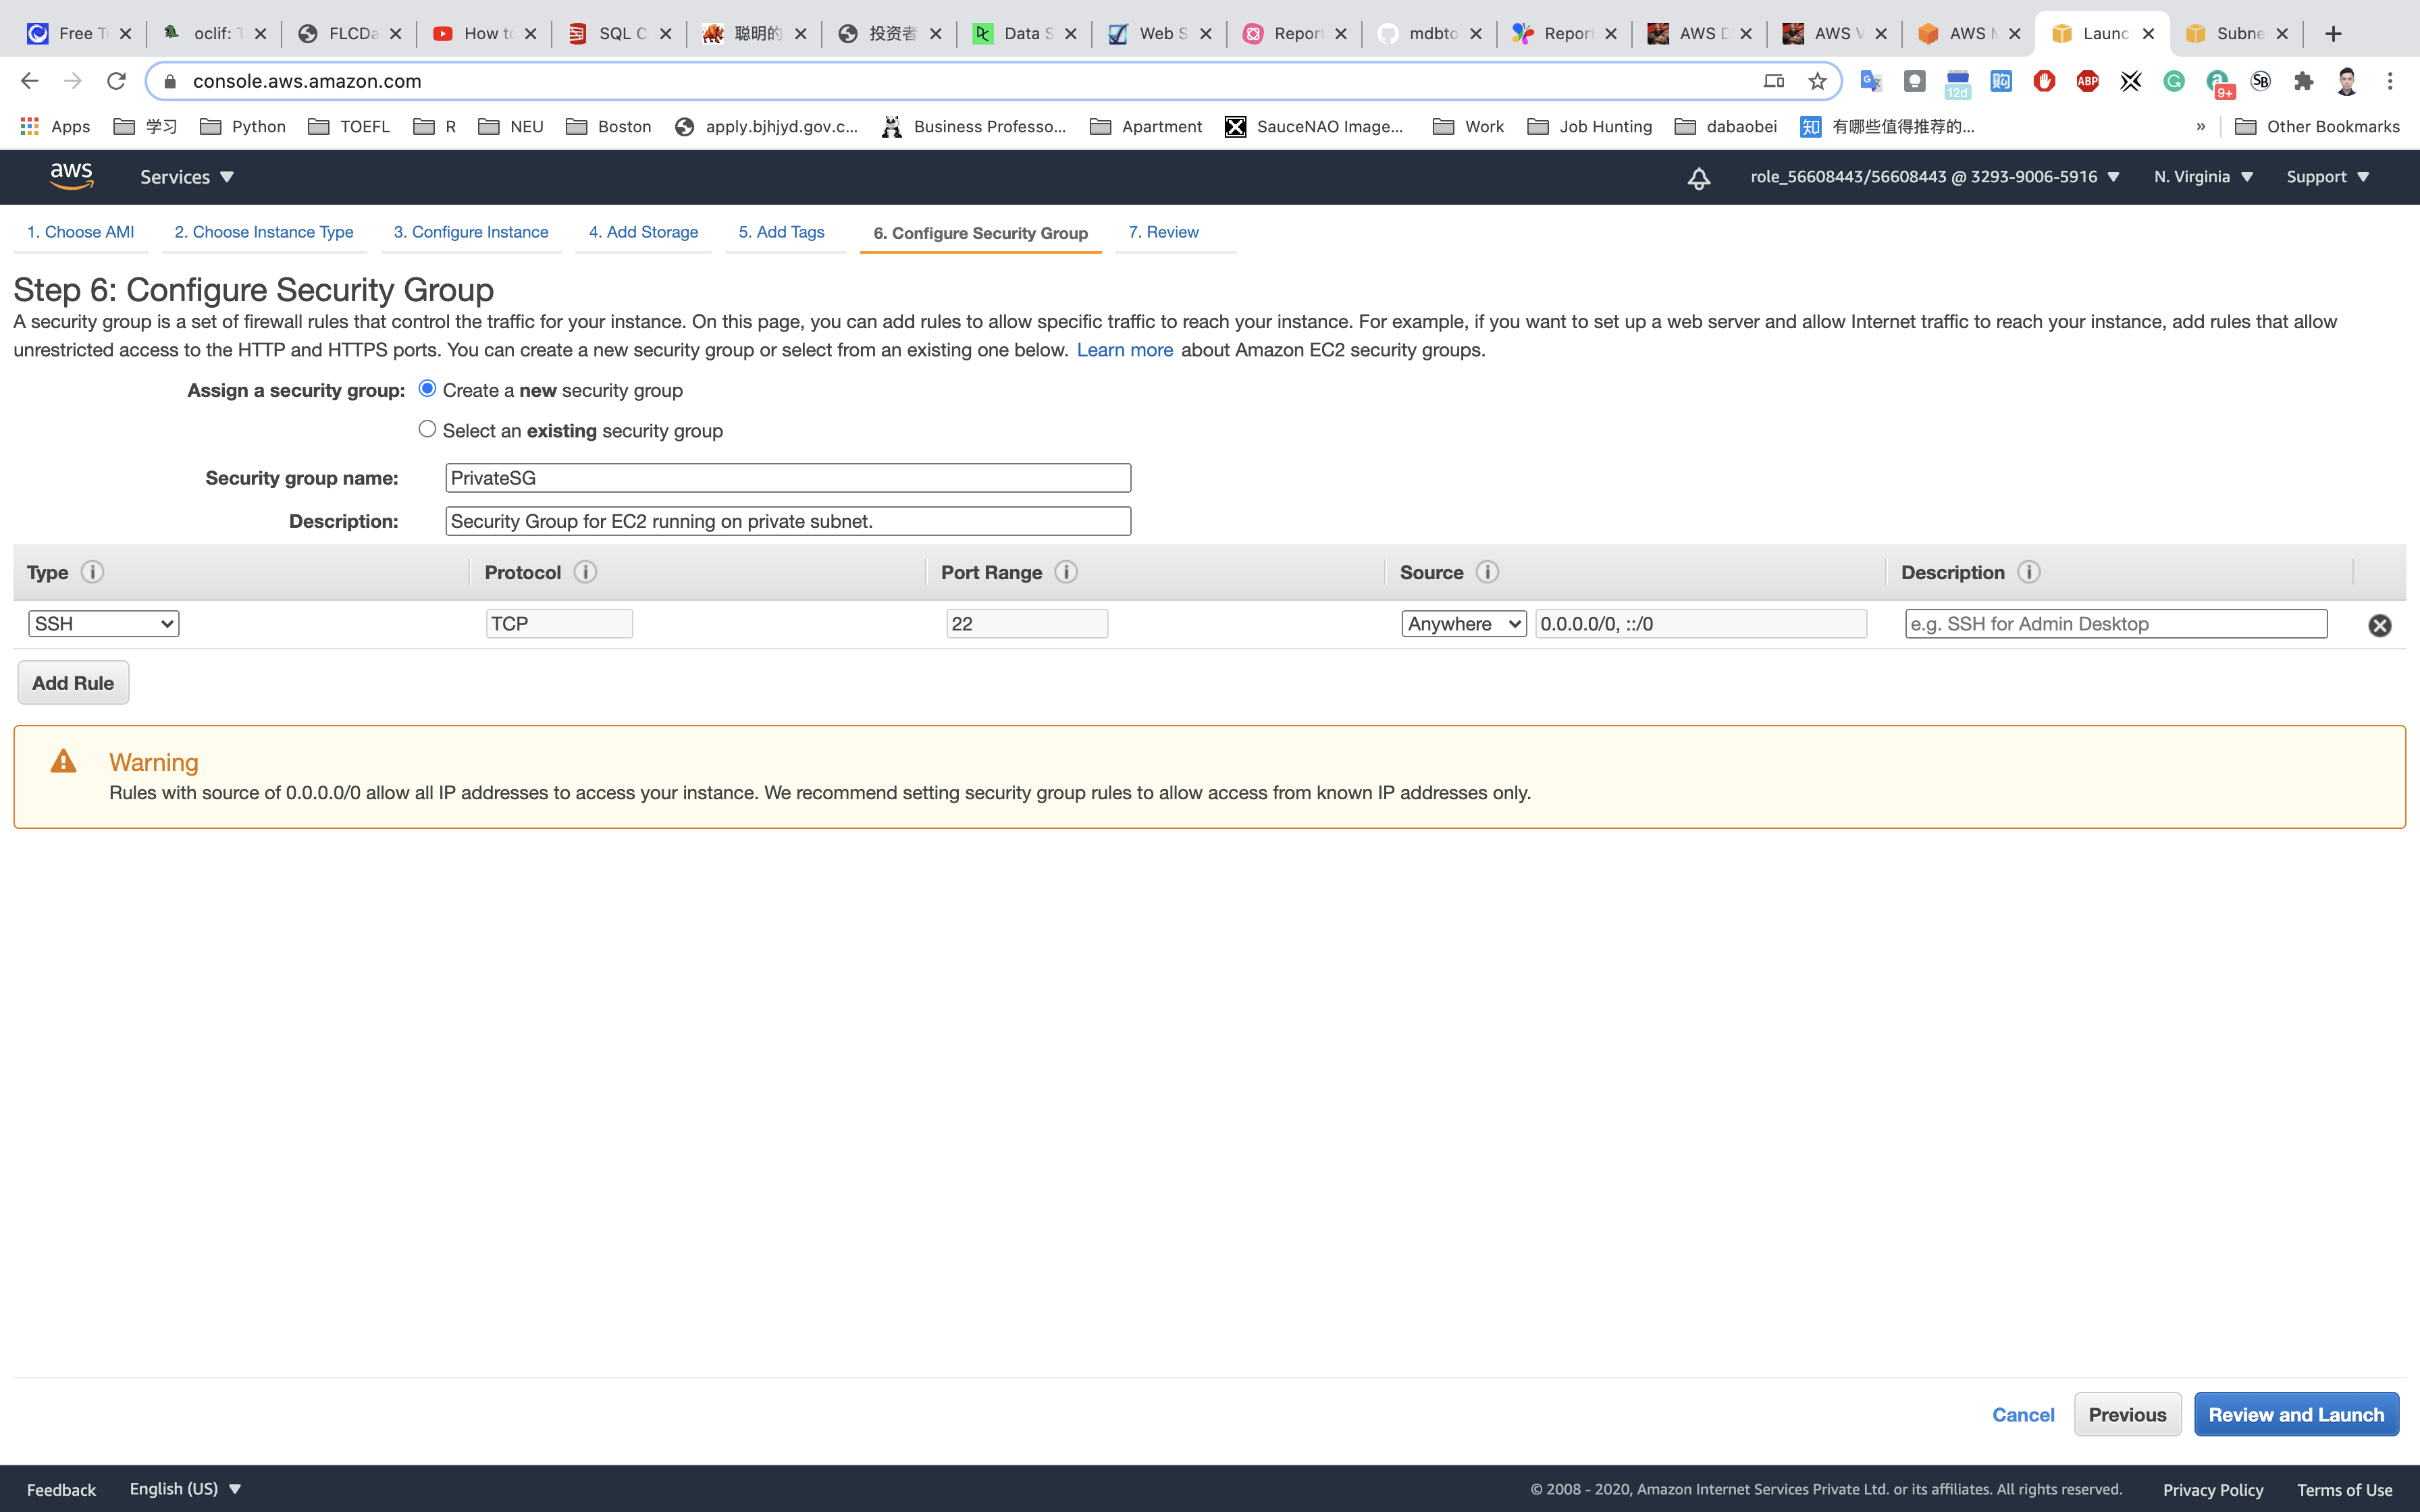The width and height of the screenshot is (2420, 1512).
Task: Open the Services menu
Action: (x=186, y=177)
